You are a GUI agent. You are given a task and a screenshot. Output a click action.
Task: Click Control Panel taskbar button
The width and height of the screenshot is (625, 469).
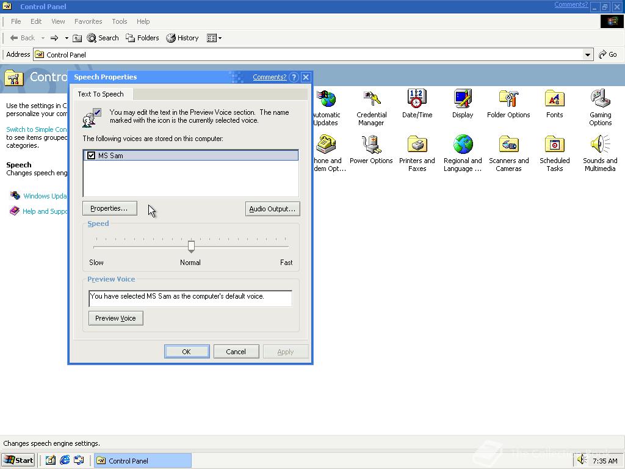tap(143, 460)
